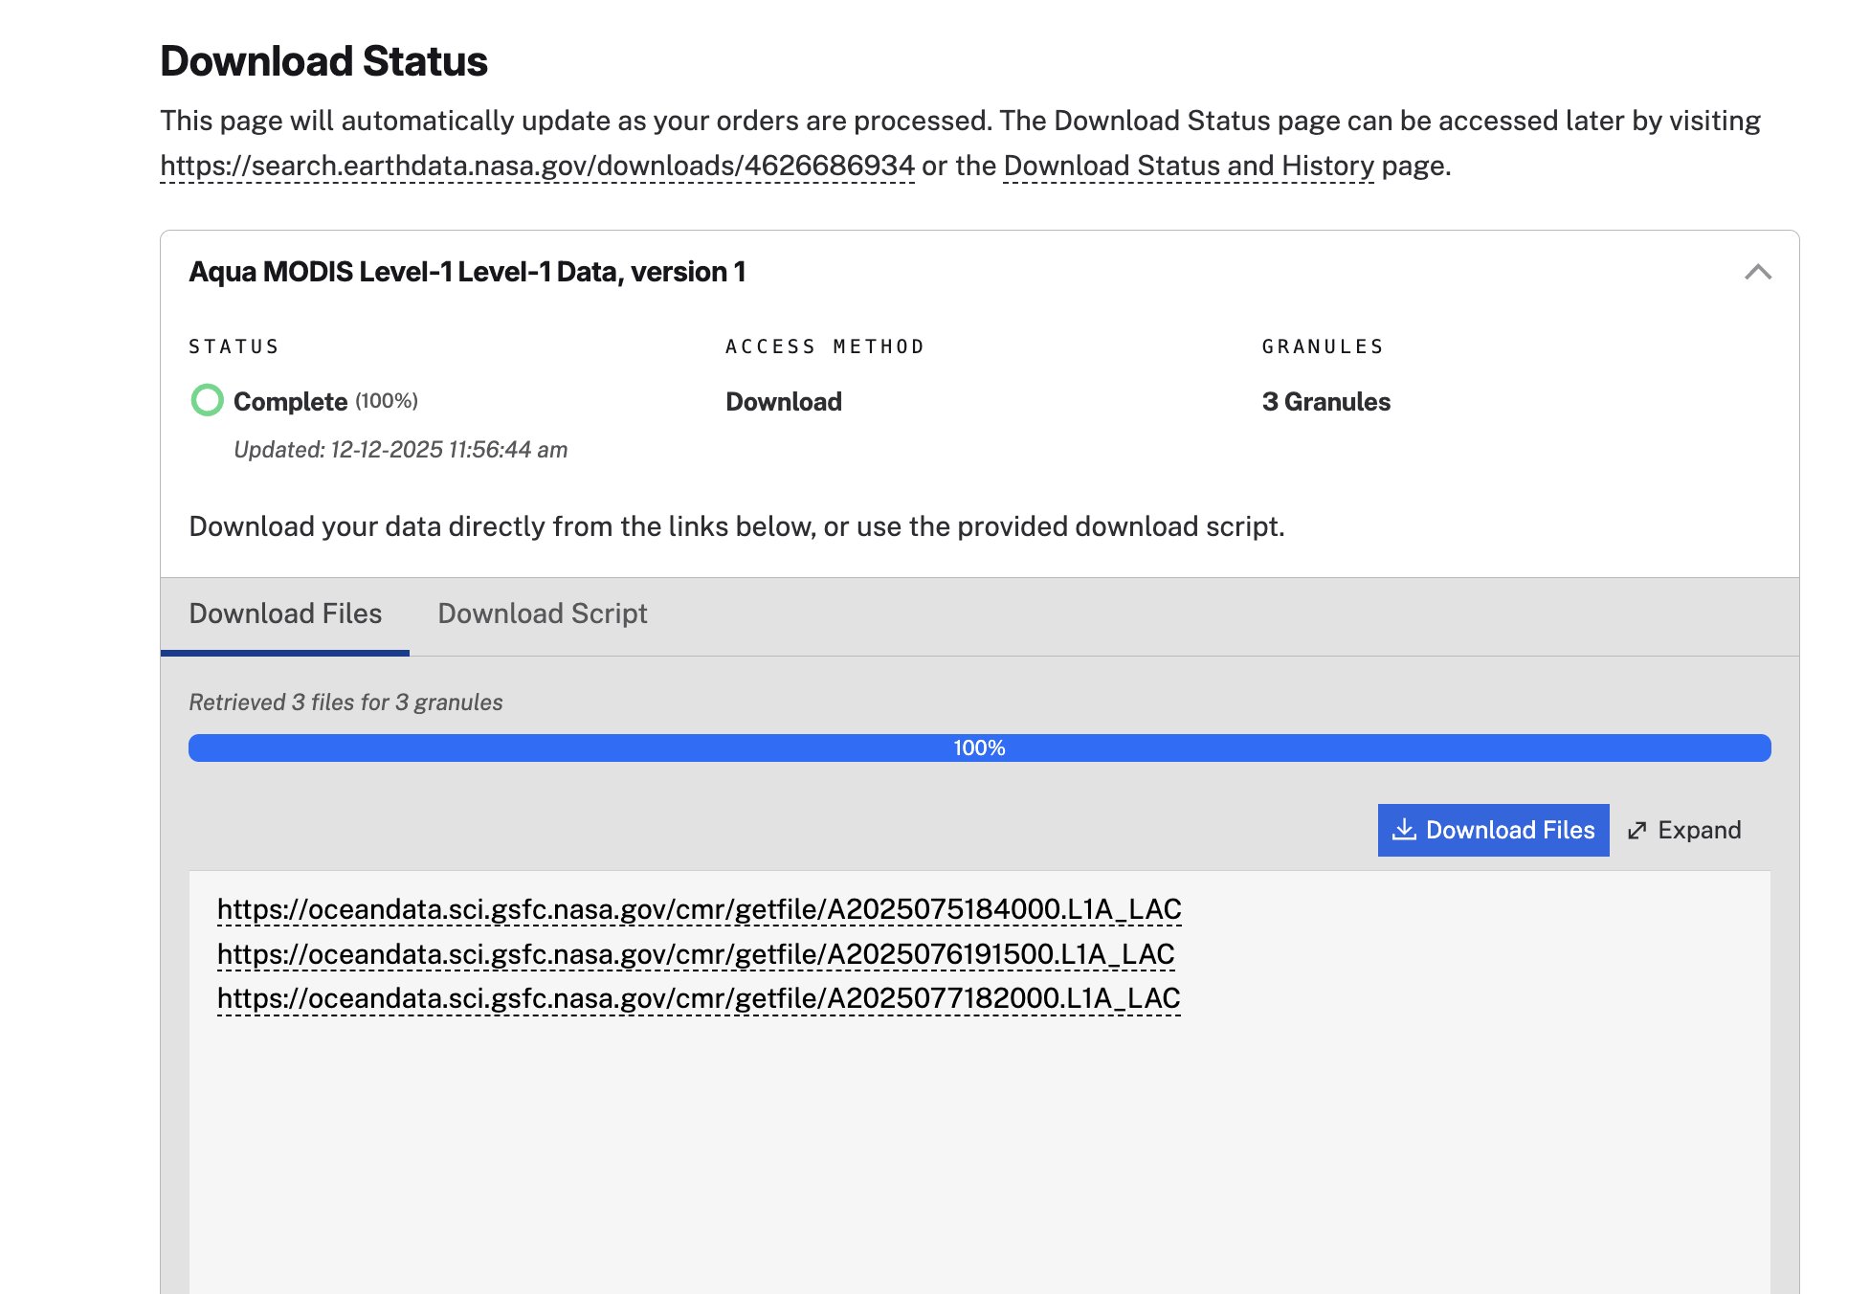Open the A2025075184000.L1A_LAC file link
Image resolution: width=1870 pixels, height=1294 pixels.
(x=700, y=909)
